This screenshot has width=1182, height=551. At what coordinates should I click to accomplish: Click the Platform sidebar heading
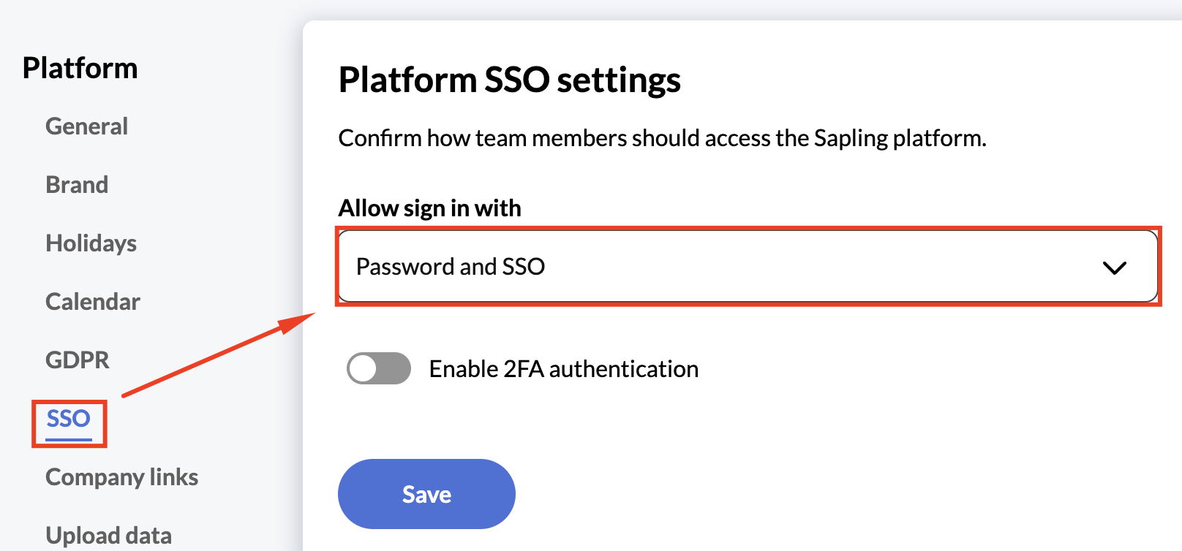pyautogui.click(x=80, y=68)
